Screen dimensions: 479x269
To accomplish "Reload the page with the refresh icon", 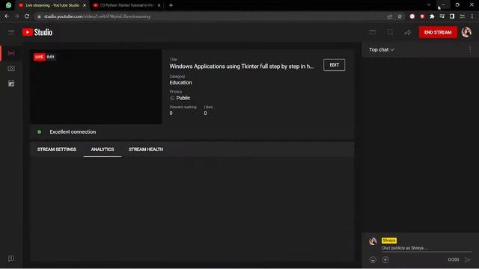I will click(27, 16).
